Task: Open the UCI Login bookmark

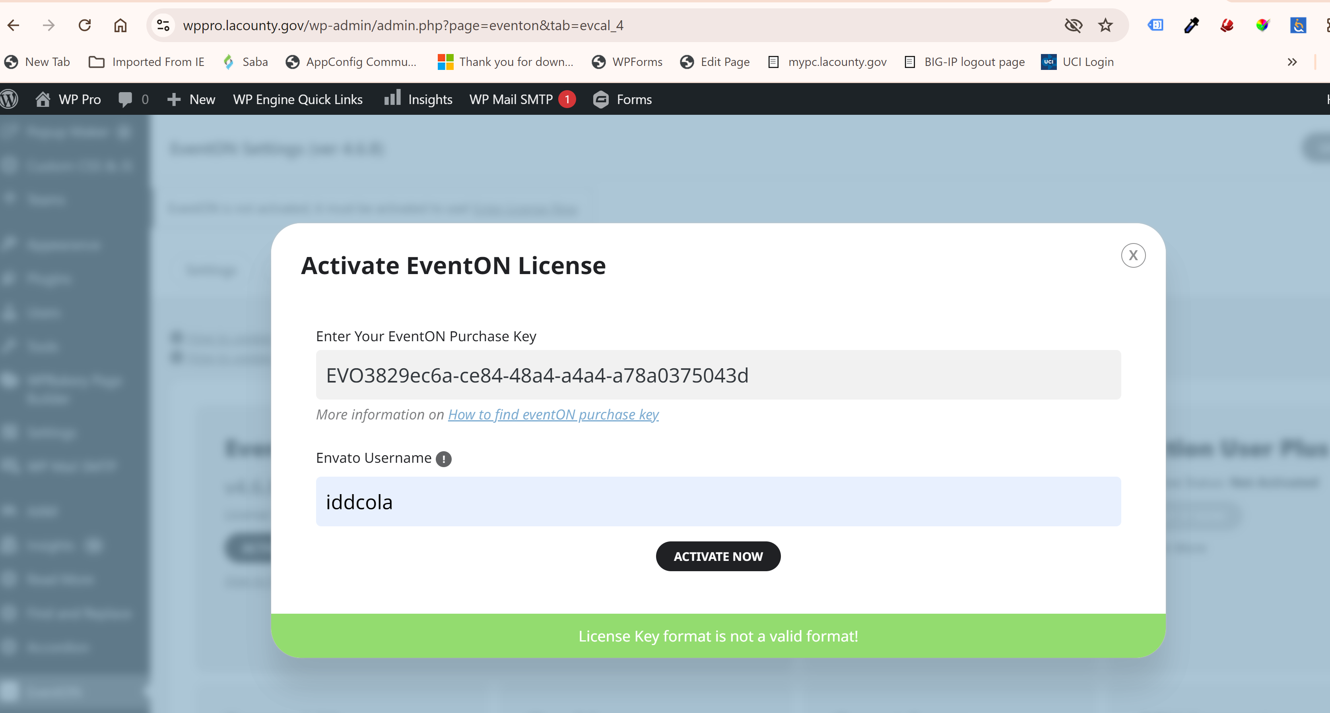Action: tap(1078, 62)
